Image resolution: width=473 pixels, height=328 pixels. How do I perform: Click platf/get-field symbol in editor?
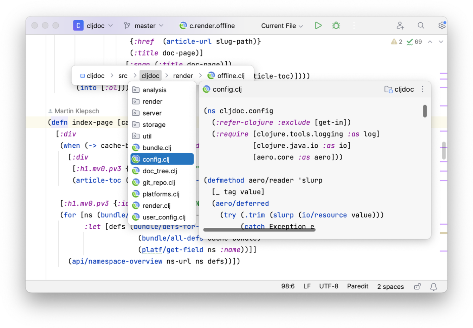pyautogui.click(x=173, y=250)
